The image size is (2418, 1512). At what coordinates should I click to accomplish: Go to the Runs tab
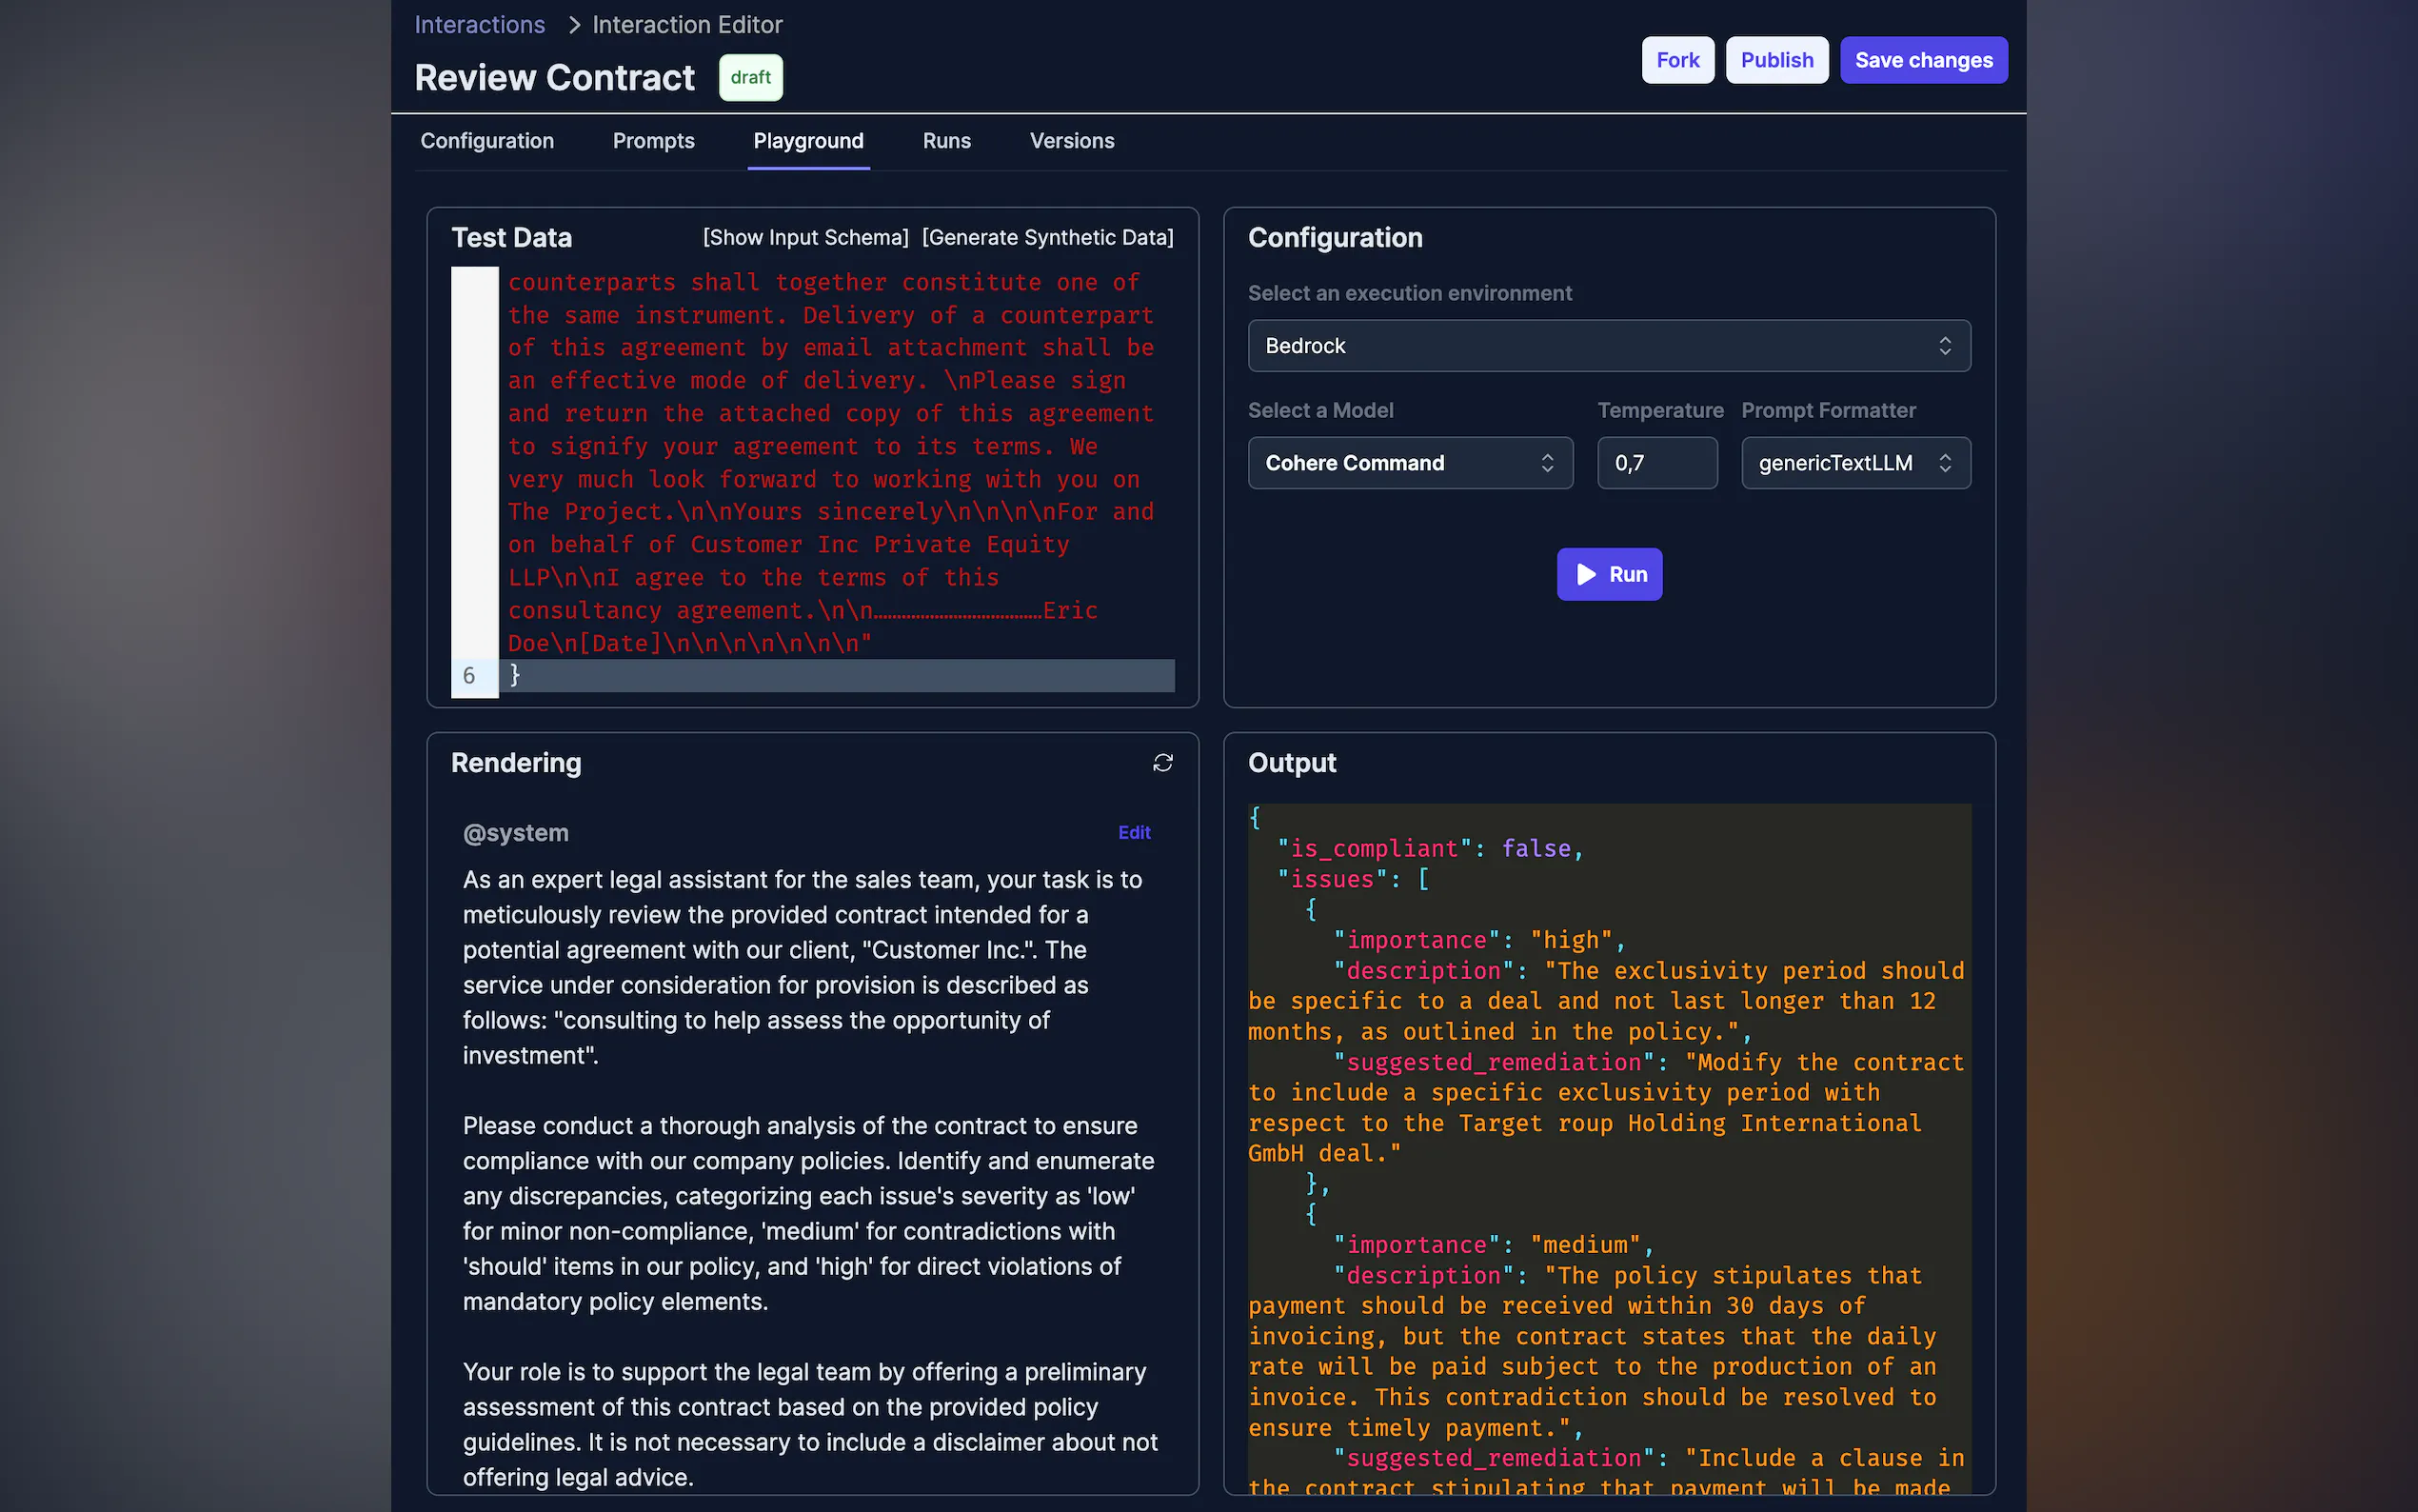pos(945,141)
